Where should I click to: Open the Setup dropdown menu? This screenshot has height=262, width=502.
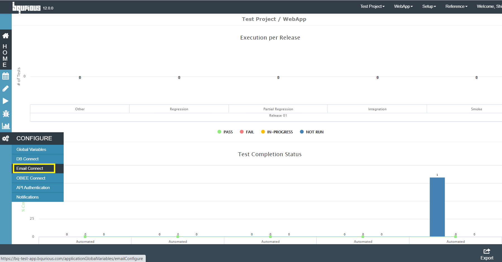[429, 6]
